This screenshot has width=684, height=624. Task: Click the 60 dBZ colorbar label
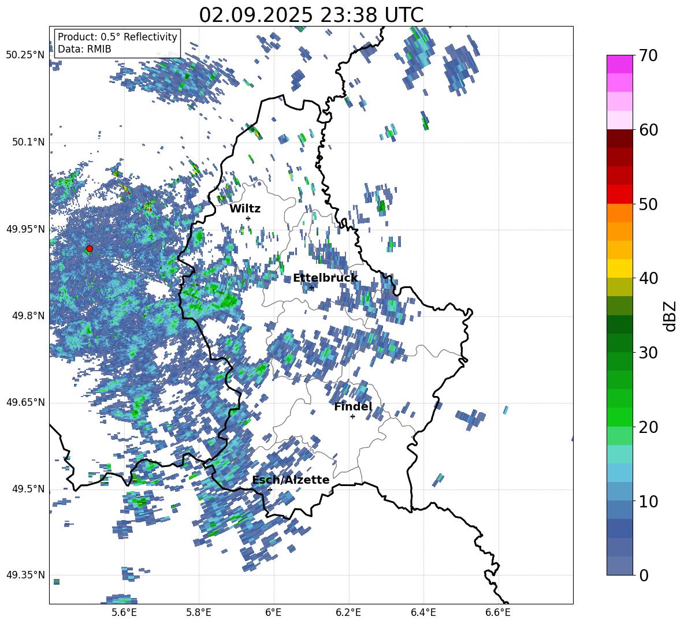coord(648,130)
